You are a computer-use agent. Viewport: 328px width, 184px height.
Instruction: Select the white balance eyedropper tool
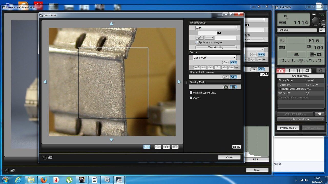click(x=199, y=38)
